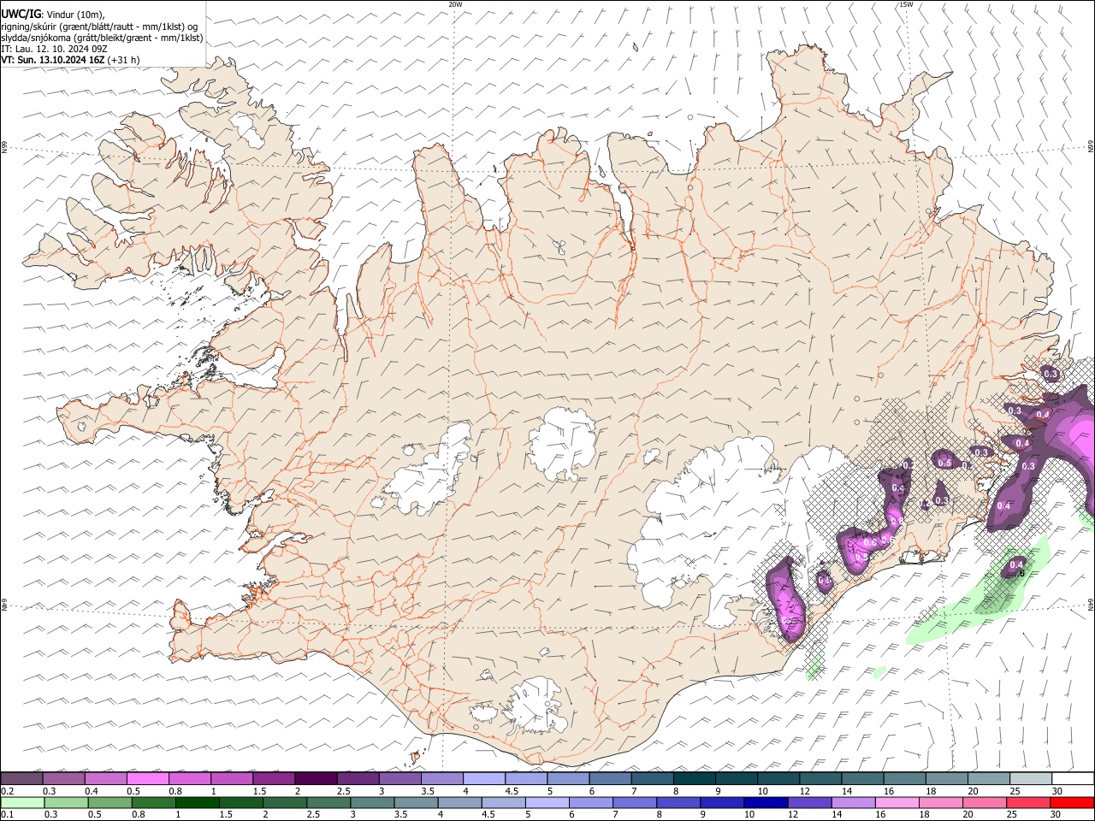
Task: Pick the darkest purple upper swatch between 2 and 2.5
Action: 316,778
